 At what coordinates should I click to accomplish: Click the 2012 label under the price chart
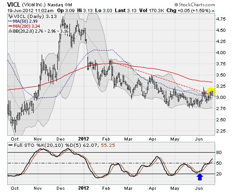pyautogui.click(x=84, y=139)
